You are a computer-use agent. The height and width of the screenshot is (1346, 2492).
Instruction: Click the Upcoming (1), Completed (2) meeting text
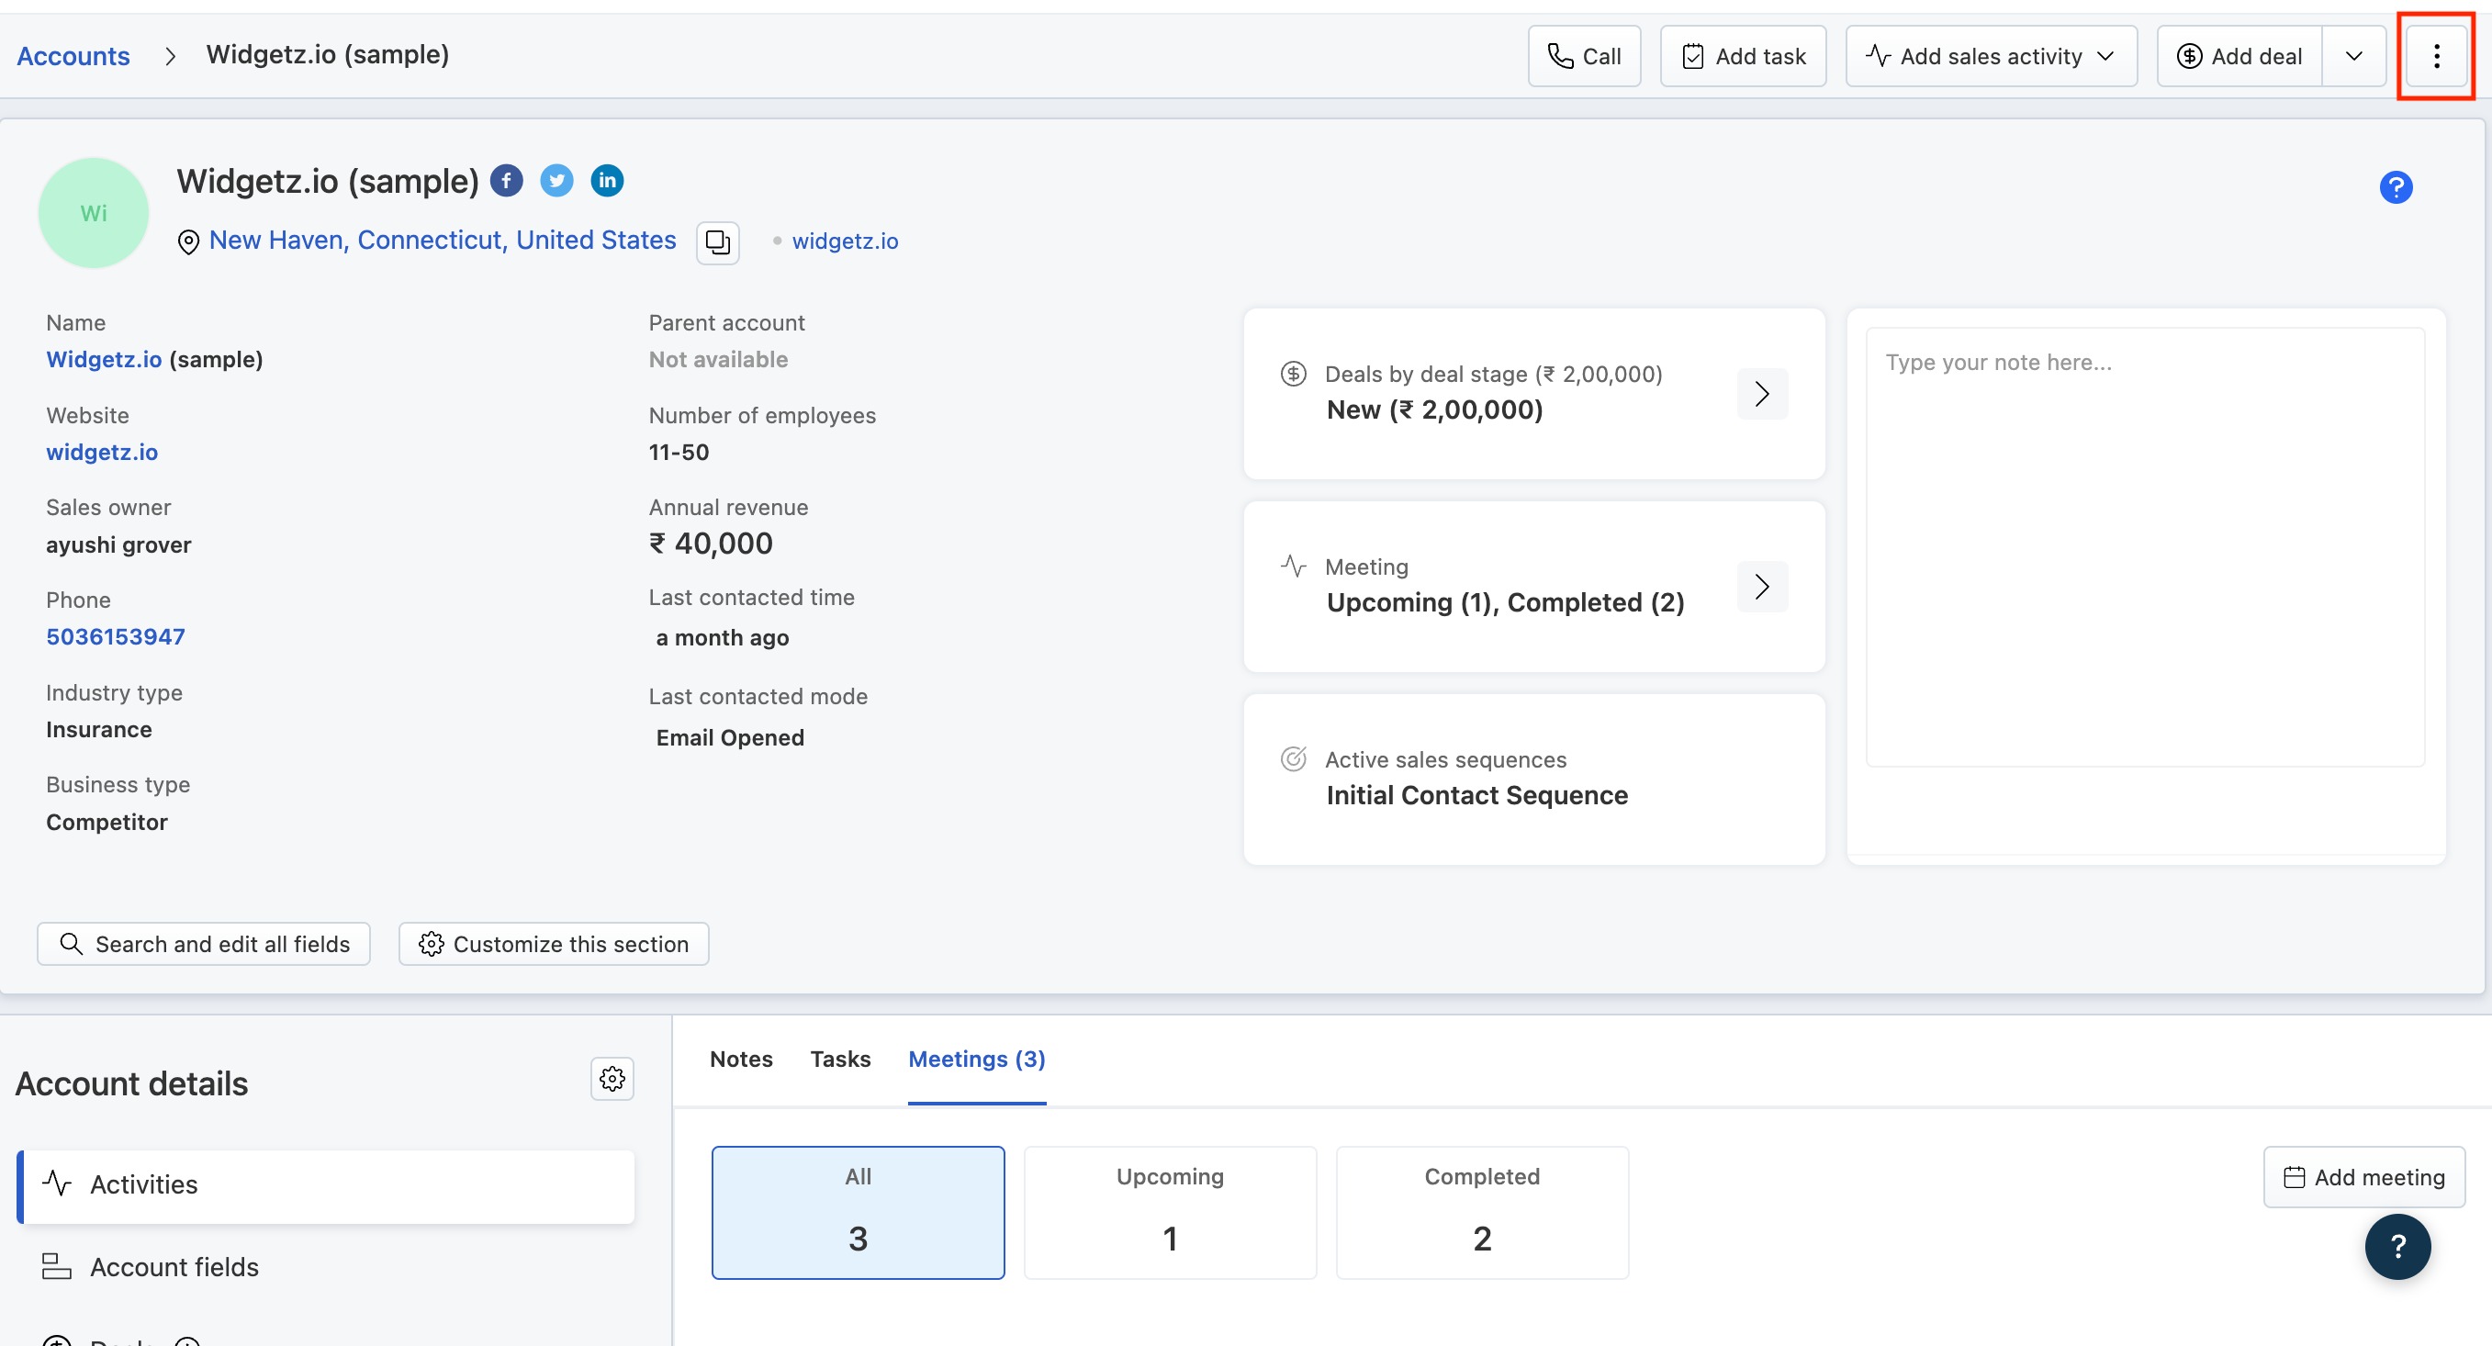tap(1505, 603)
